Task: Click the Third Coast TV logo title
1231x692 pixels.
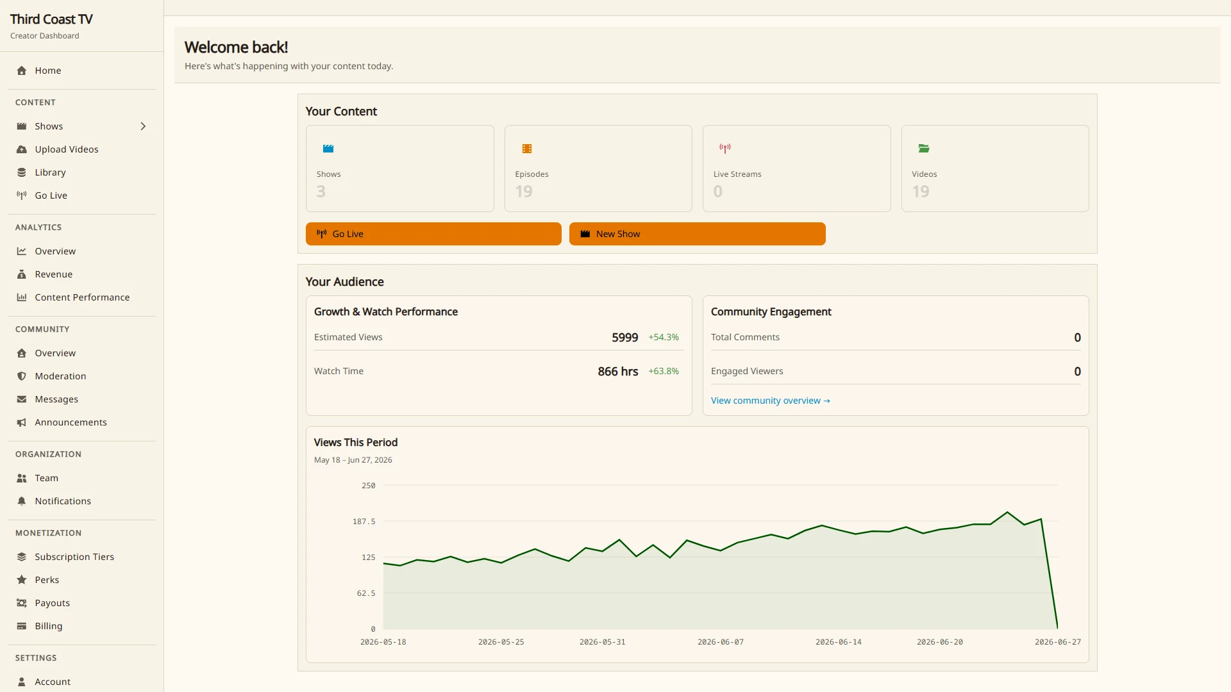Action: (51, 19)
